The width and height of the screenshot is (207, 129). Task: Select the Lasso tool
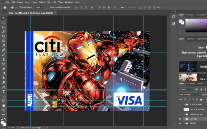(3, 27)
